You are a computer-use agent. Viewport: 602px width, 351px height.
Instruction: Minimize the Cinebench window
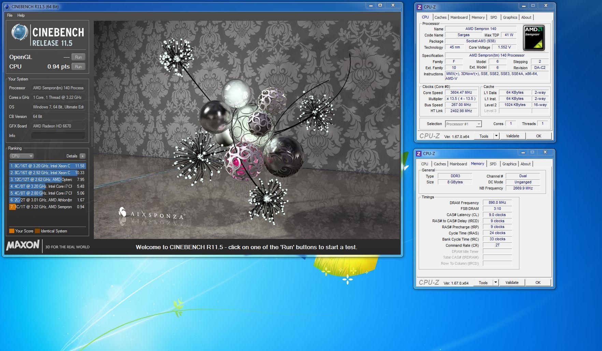tap(371, 5)
